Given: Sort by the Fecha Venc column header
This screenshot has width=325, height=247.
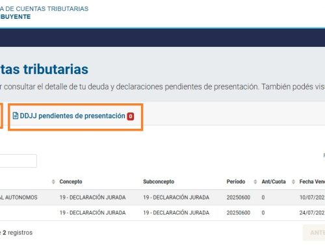Looking at the screenshot, I should coord(312,181).
